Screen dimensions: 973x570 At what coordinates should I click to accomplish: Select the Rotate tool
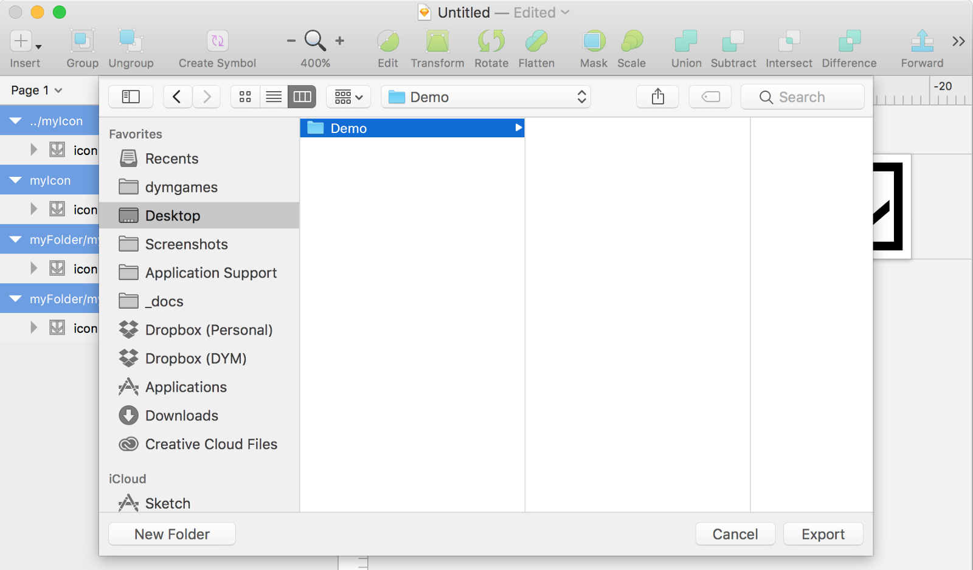click(491, 41)
